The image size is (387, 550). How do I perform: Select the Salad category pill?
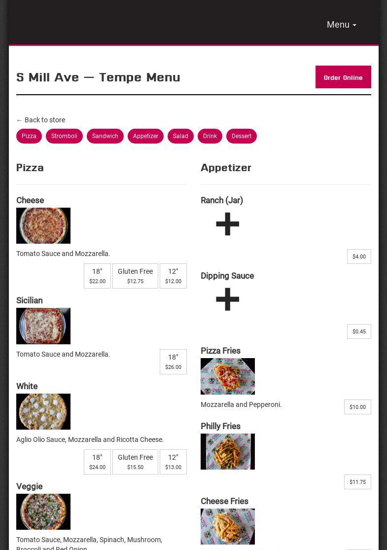click(x=180, y=136)
